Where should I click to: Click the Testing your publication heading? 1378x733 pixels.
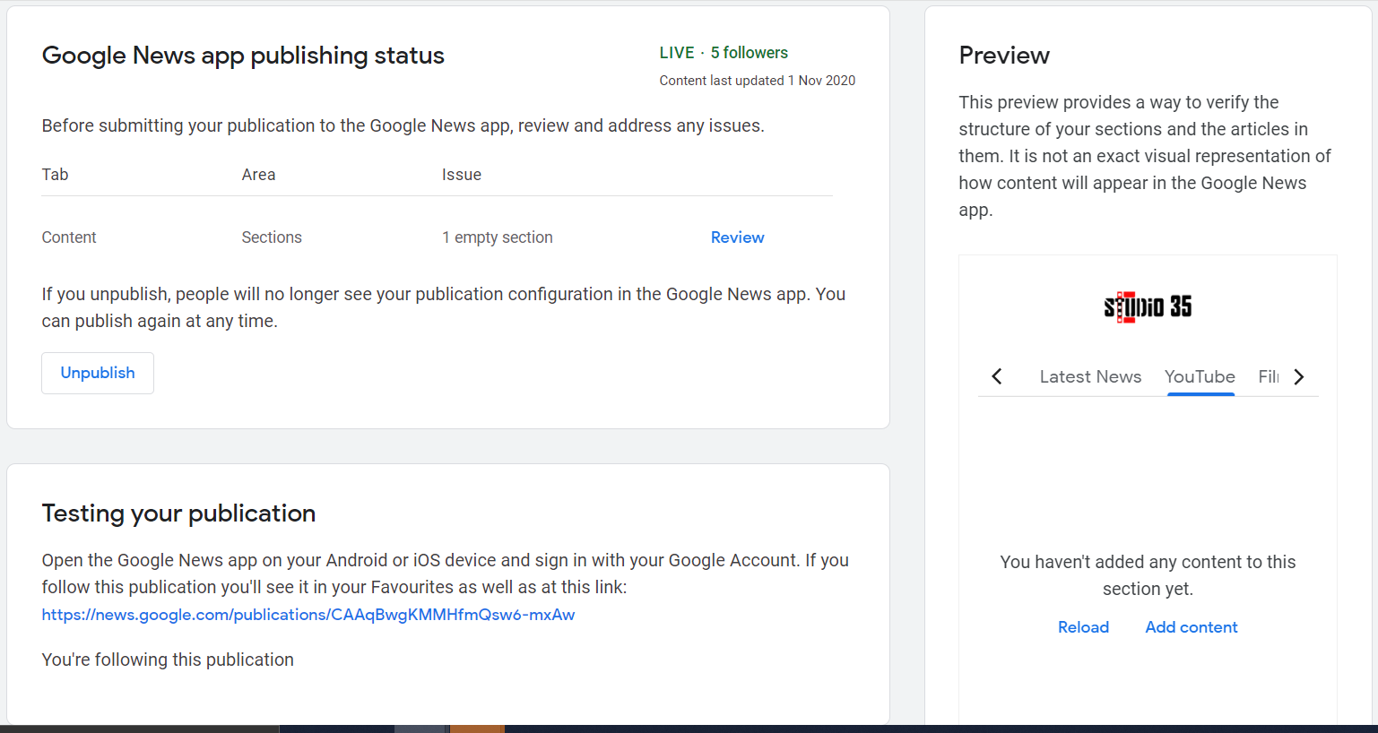pyautogui.click(x=178, y=513)
